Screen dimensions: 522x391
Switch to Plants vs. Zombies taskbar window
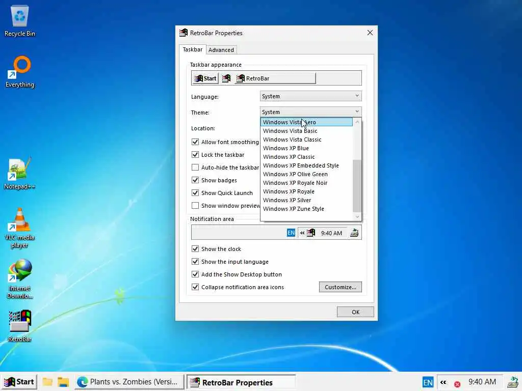[128, 382]
